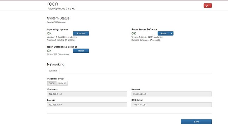Restart the Roon Server Software
The width and height of the screenshot is (228, 136).
pos(164,33)
